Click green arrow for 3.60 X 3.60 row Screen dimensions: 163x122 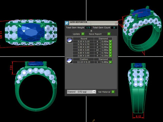coord(111,53)
